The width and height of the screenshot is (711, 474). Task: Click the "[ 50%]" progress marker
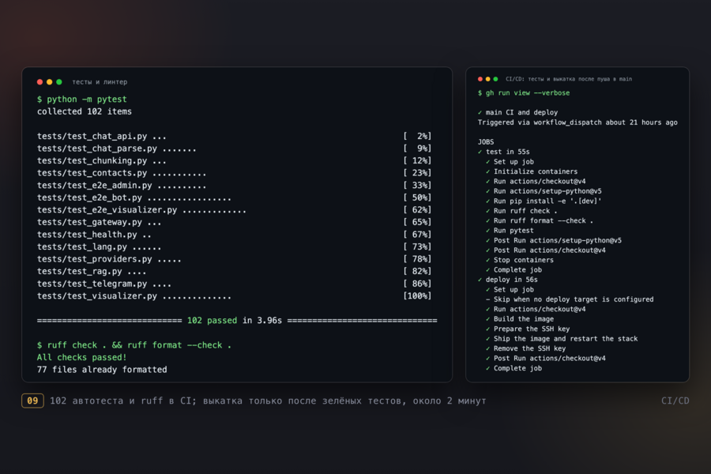click(417, 197)
